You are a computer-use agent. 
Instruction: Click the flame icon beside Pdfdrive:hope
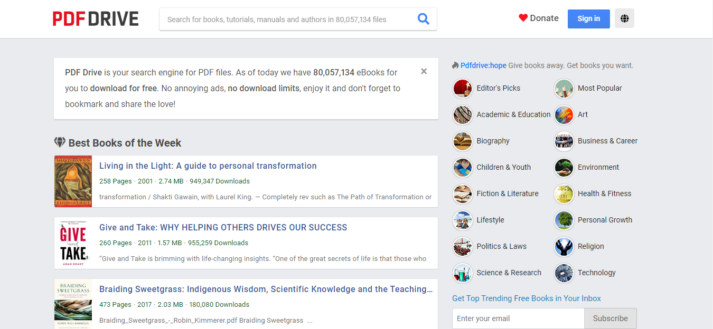pos(455,65)
